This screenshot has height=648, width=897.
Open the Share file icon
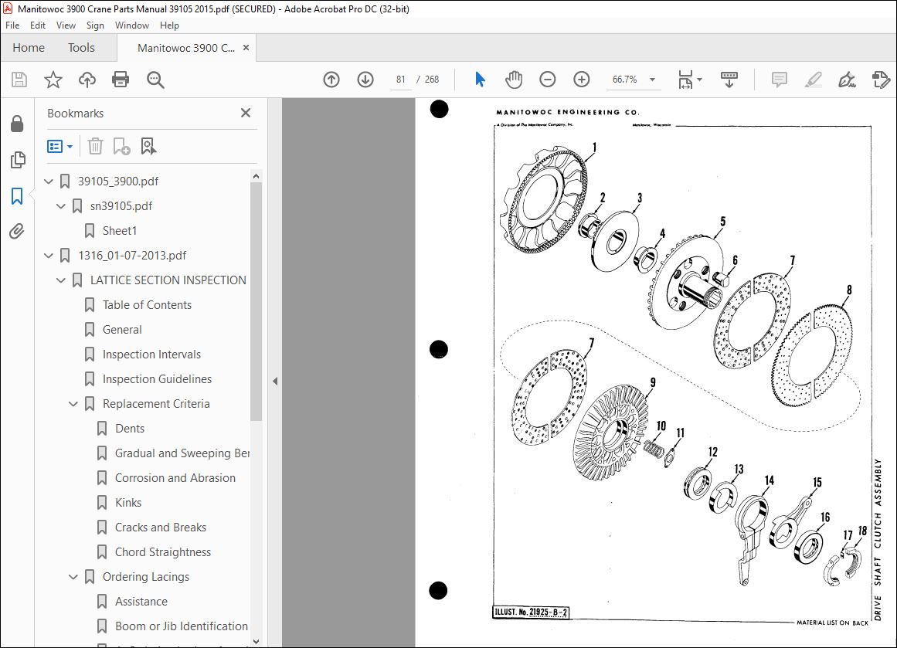[x=881, y=80]
